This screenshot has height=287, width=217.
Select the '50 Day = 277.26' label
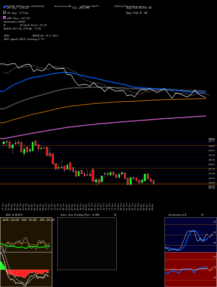pos(17,13)
